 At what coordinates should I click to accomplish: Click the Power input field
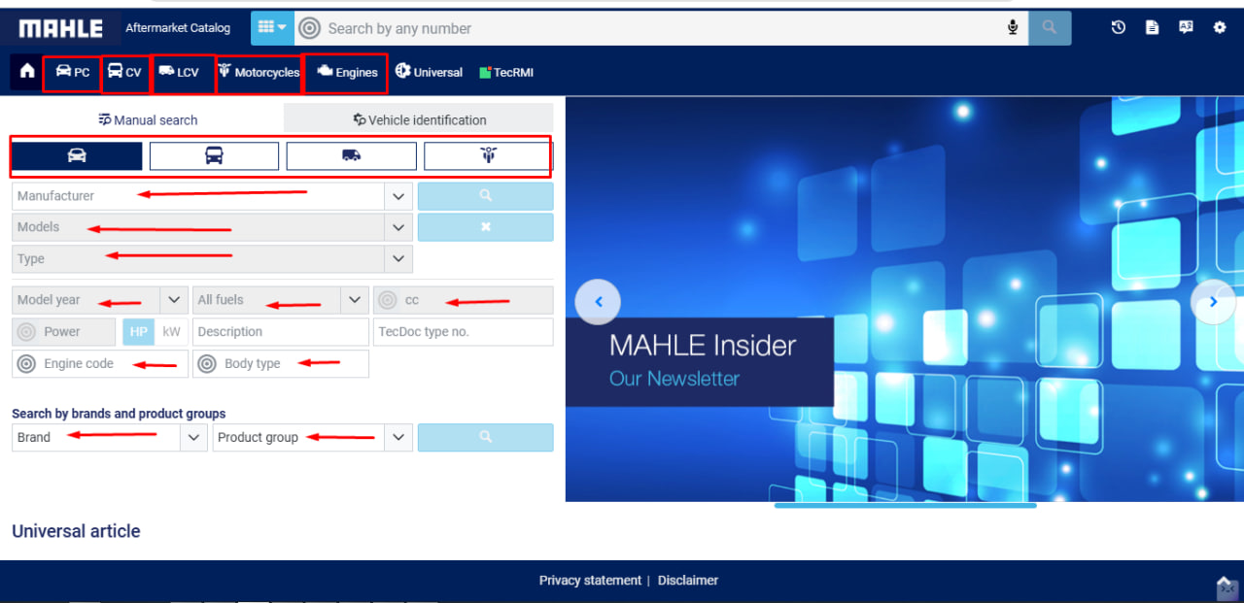click(x=63, y=332)
